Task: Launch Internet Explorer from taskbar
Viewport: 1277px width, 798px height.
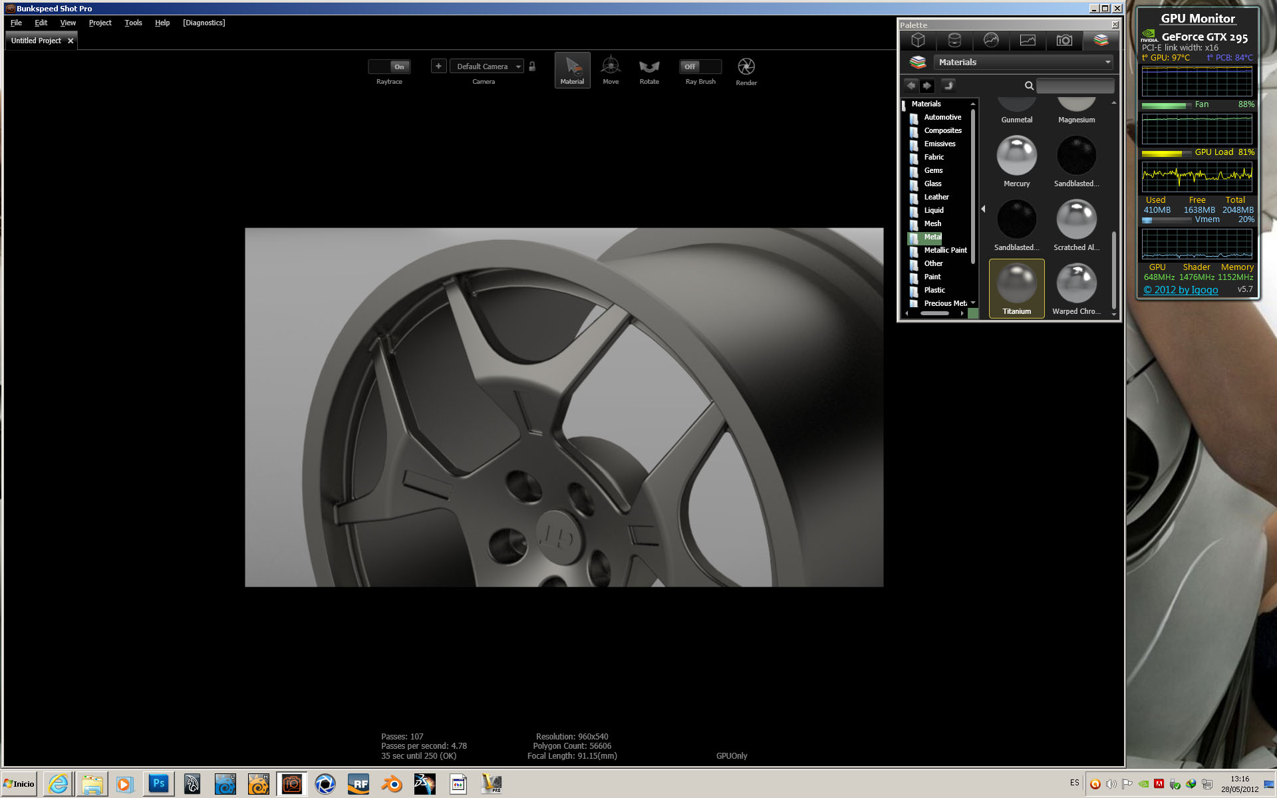Action: 59,784
